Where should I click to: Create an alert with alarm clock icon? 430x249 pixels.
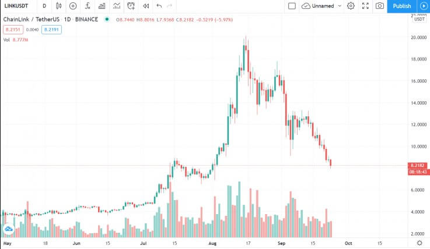131,6
